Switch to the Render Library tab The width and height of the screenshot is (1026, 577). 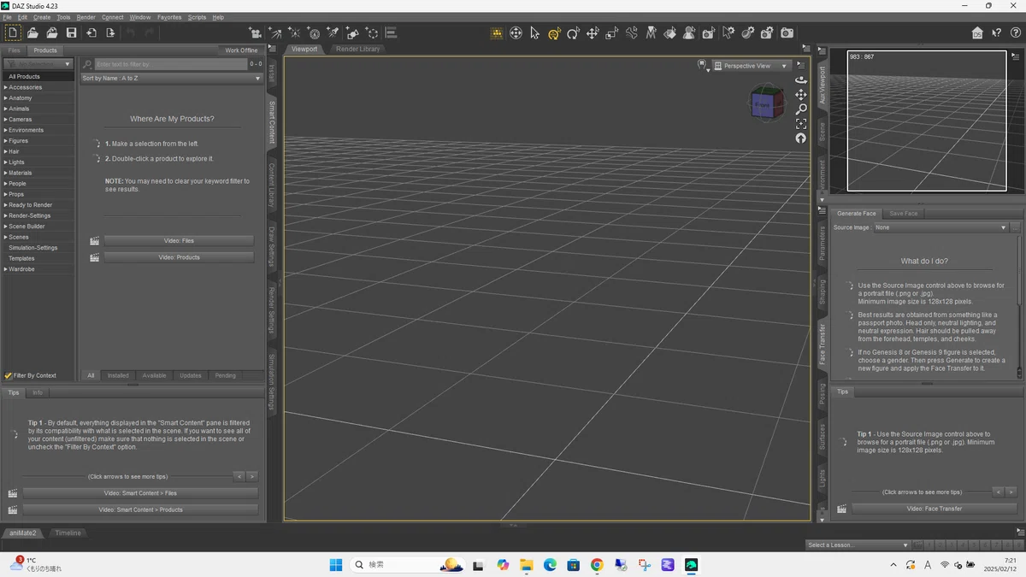(357, 49)
